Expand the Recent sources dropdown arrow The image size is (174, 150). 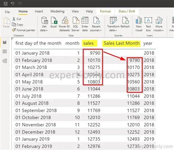pyautogui.click(x=101, y=30)
